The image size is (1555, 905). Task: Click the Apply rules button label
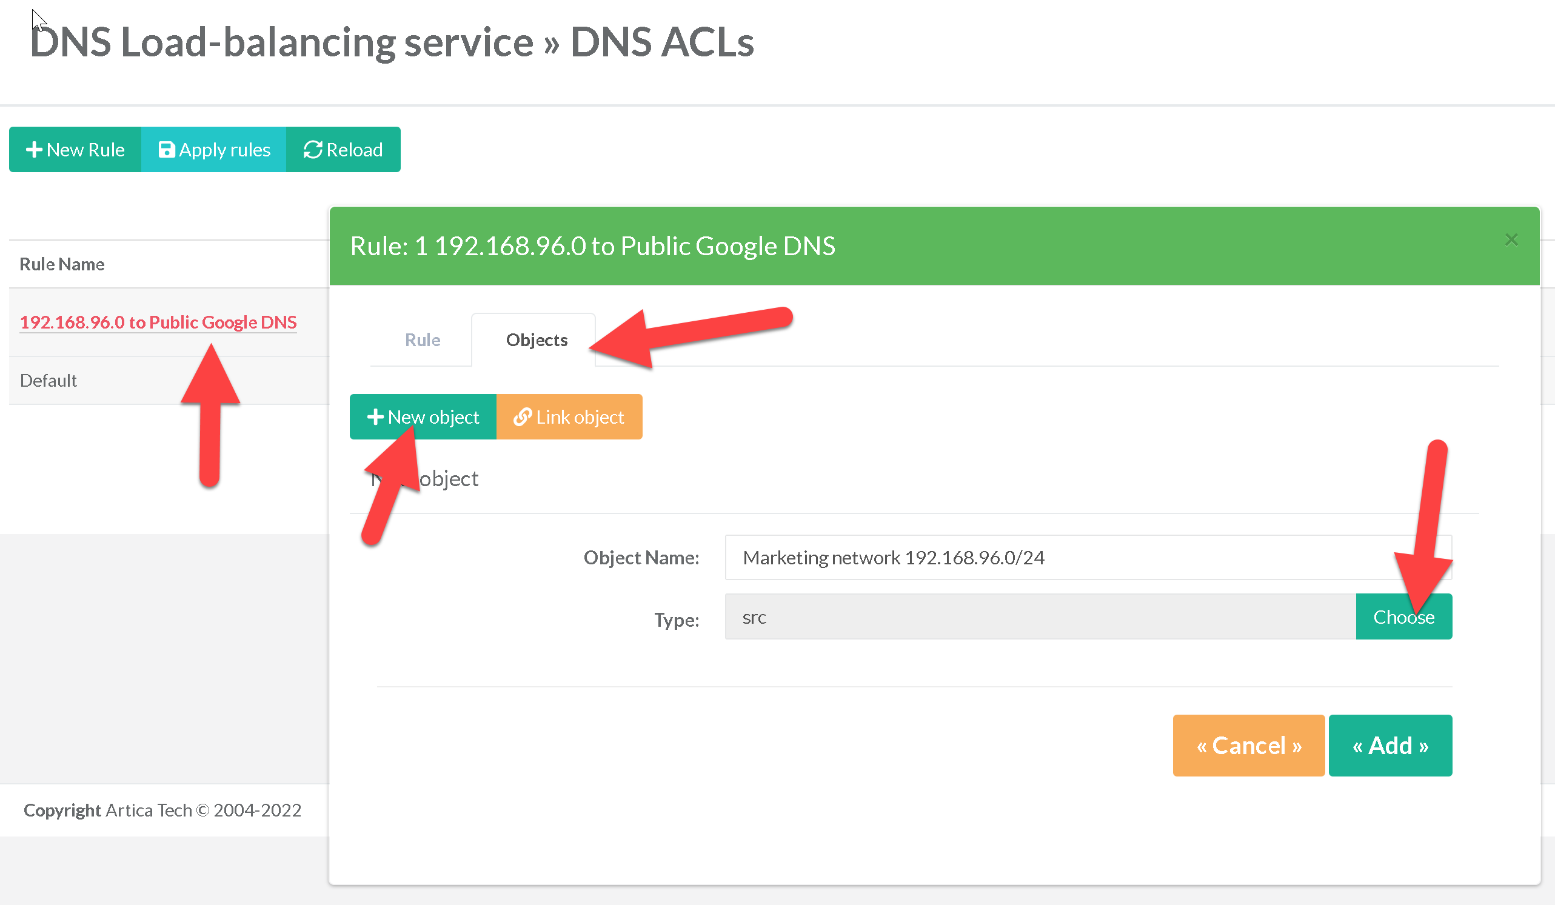tap(224, 150)
